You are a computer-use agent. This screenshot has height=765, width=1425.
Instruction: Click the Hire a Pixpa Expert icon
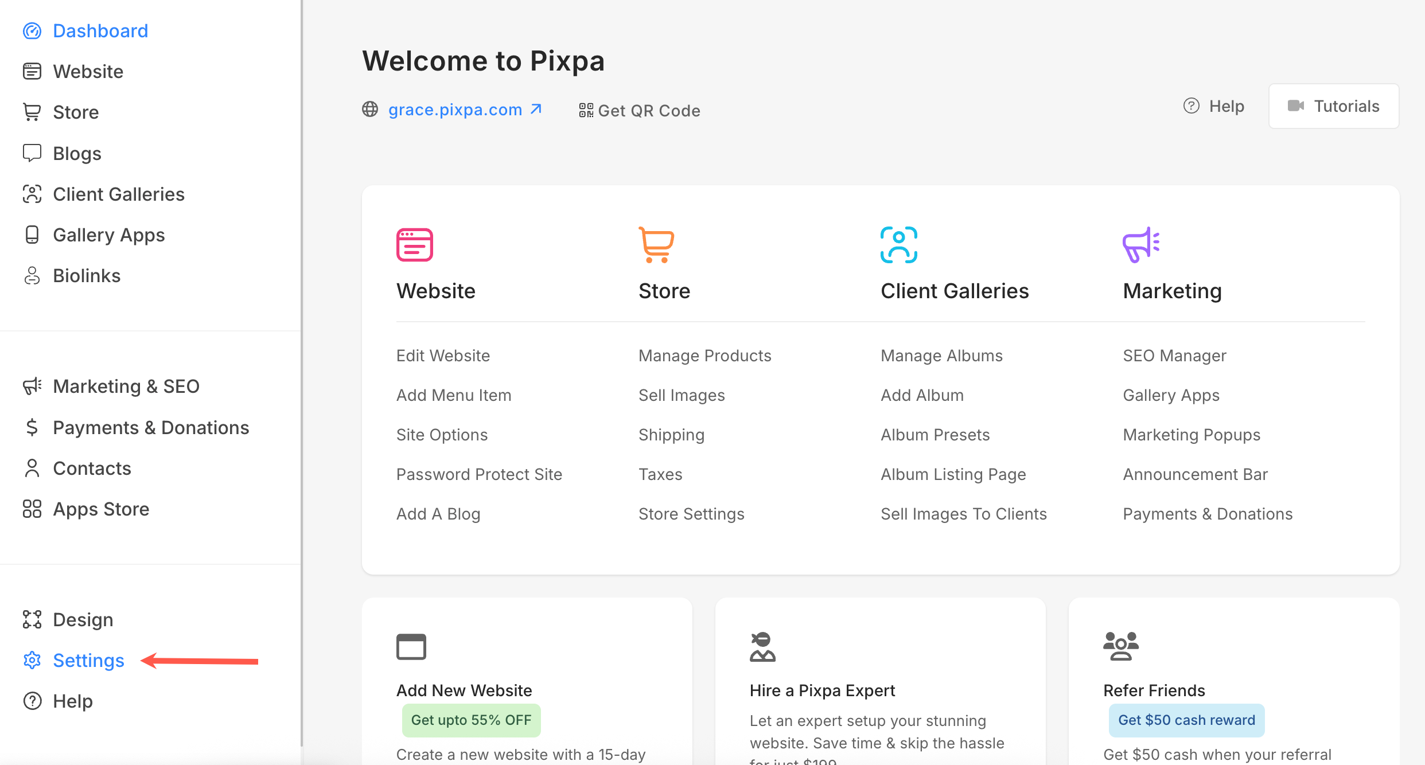click(762, 647)
